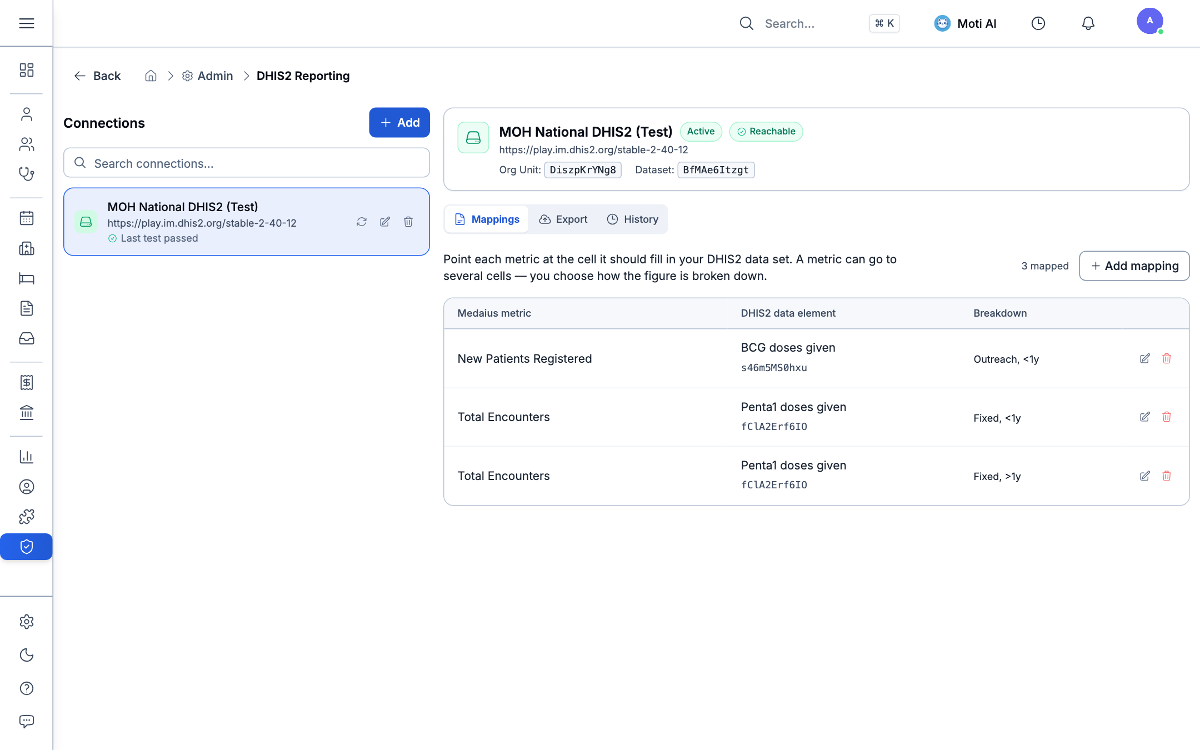Delete the New Patients Registered mapping
1200x750 pixels.
coord(1167,358)
